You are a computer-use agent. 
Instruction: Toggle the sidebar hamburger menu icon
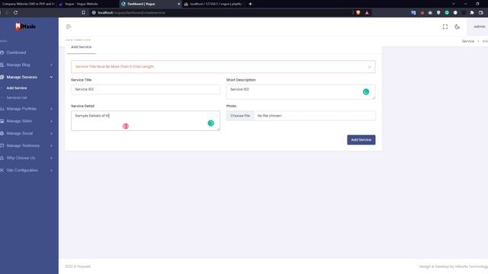coord(69,27)
